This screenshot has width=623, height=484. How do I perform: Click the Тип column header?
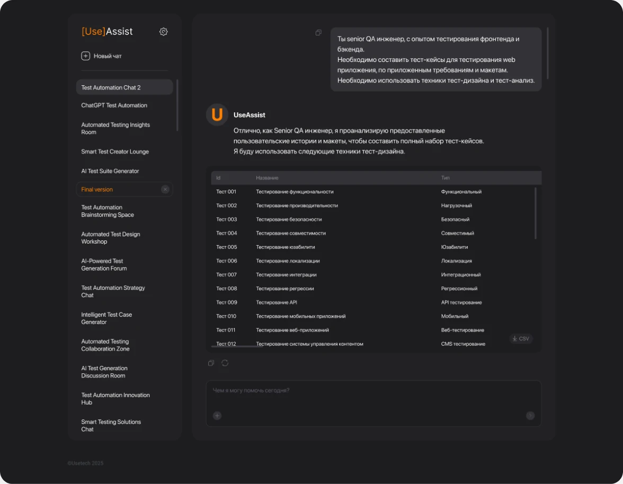[445, 178]
